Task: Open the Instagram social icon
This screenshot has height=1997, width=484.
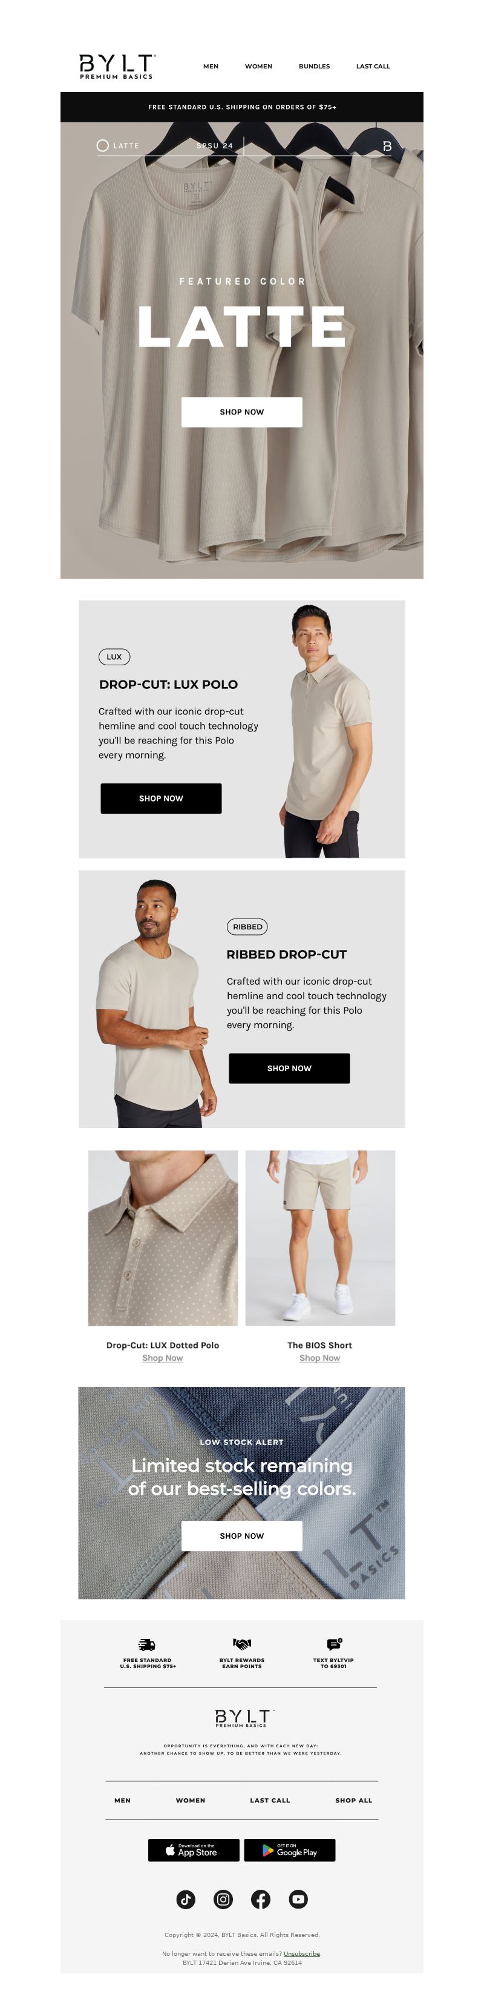Action: click(223, 1899)
